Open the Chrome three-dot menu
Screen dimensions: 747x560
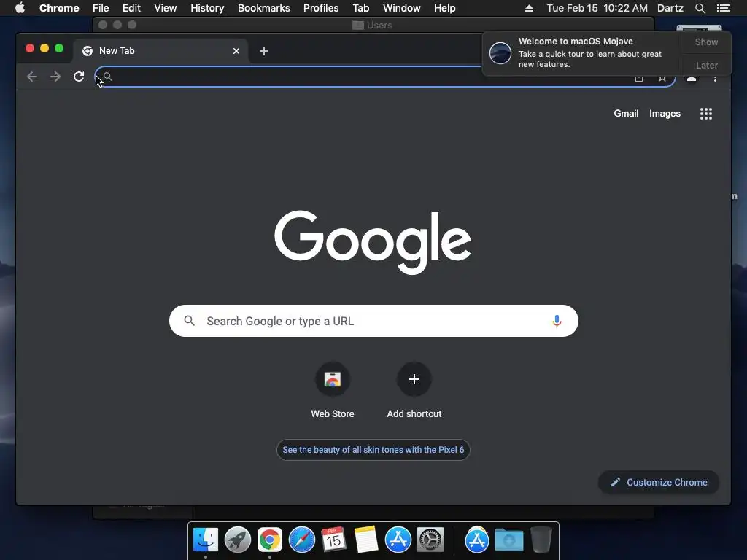tap(715, 78)
